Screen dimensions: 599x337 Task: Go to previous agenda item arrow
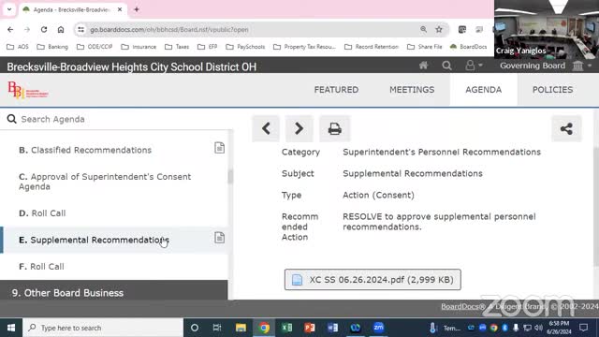tap(266, 128)
